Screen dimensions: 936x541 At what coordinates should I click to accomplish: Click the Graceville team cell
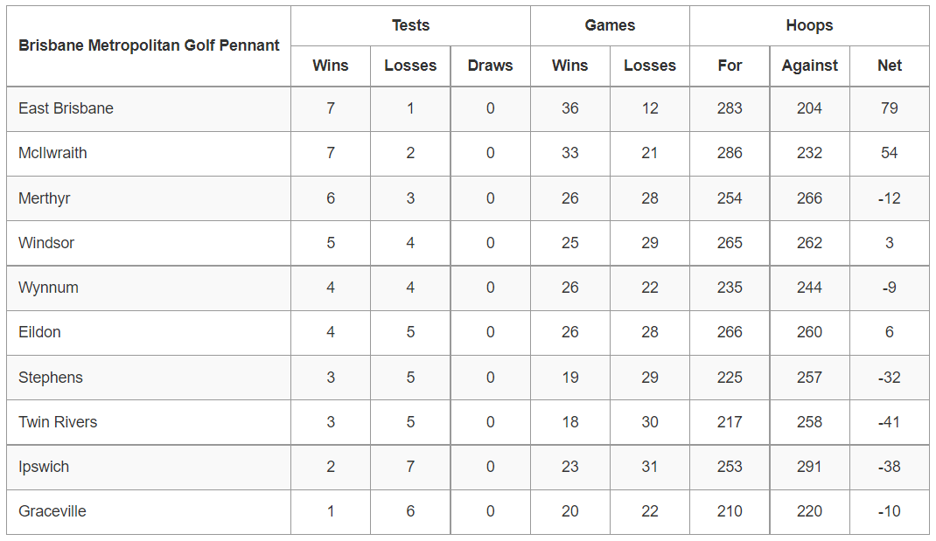point(52,511)
